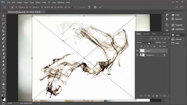Select the Gradient tool

[x=3, y=57]
